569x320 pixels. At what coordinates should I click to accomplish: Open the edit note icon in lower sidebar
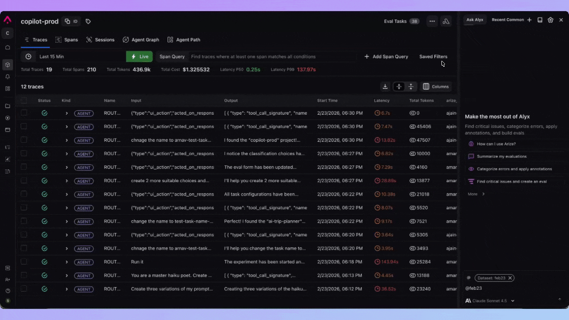tap(8, 159)
